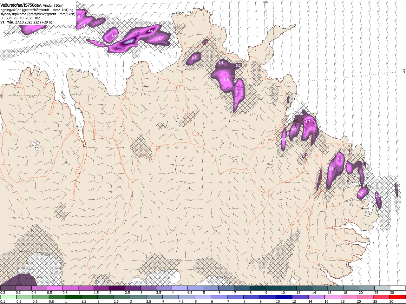Image resolution: width=406 pixels, height=304 pixels.
Task: Click the 1.7 precipitation label near east coast
Action: coord(307,122)
